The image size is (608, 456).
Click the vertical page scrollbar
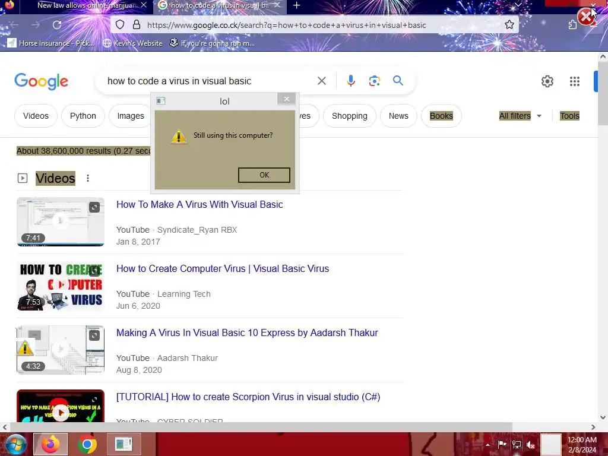tap(603, 93)
